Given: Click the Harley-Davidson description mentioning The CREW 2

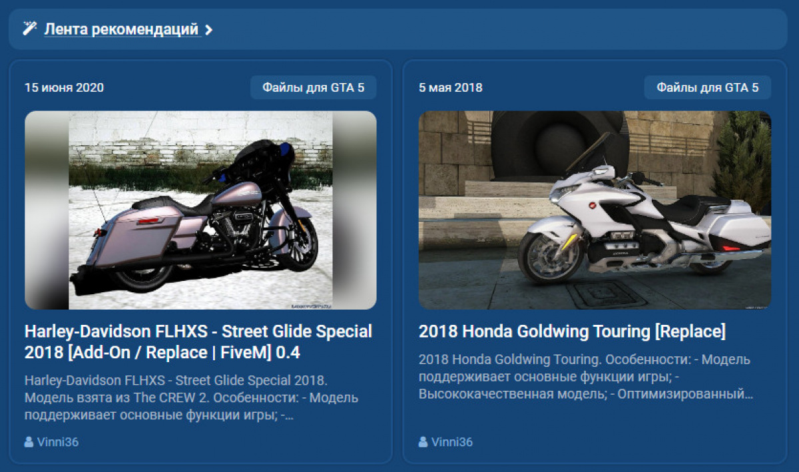Looking at the screenshot, I should [192, 398].
